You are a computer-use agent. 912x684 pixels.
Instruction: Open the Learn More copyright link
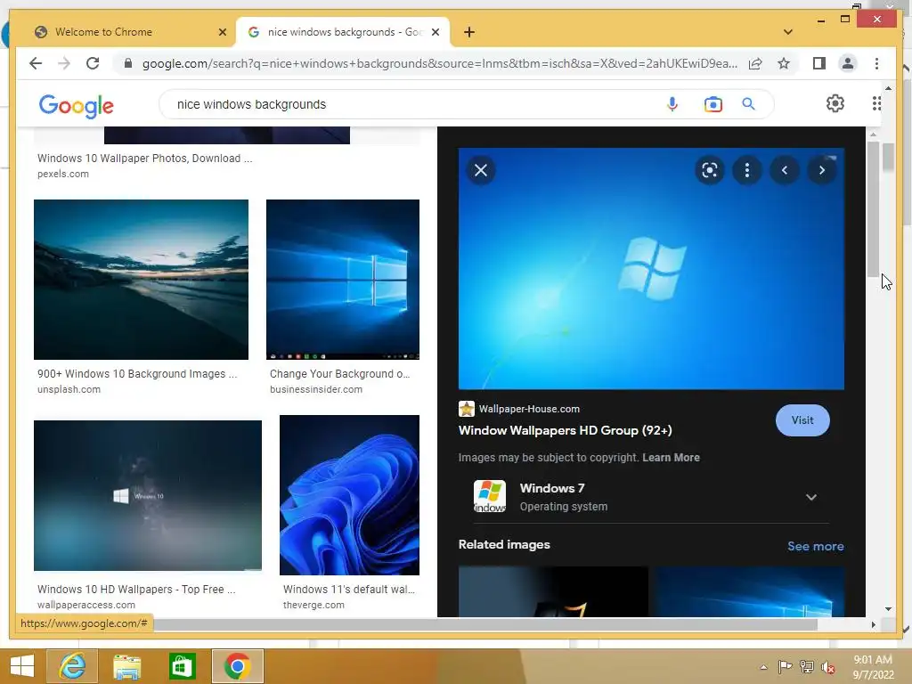671,457
